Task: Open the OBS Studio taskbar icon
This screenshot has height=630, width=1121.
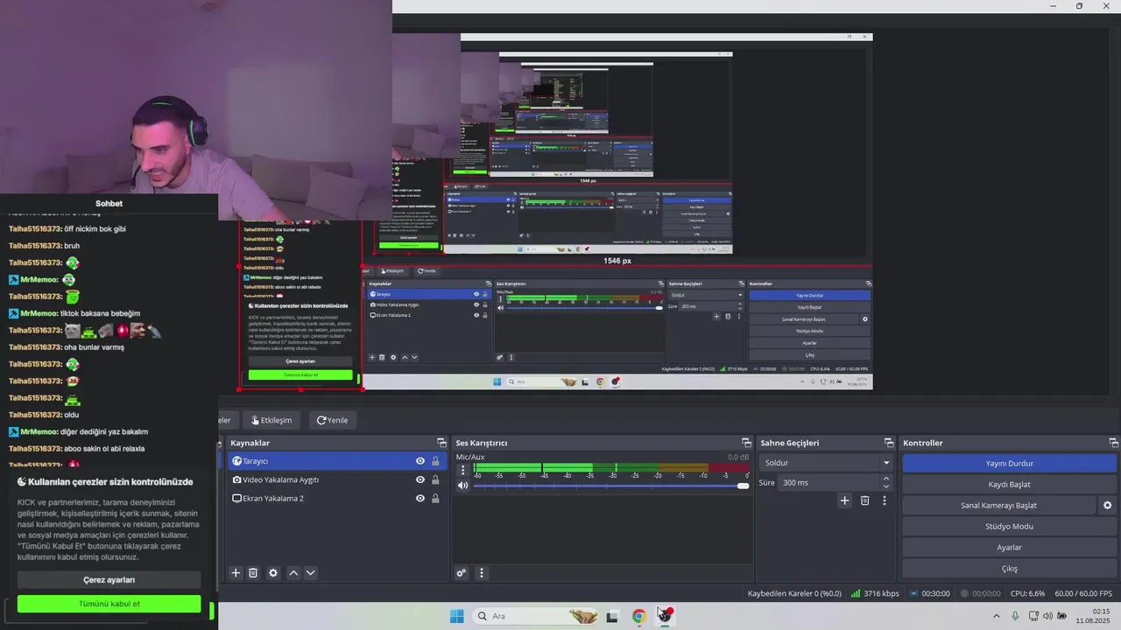Action: [x=666, y=616]
